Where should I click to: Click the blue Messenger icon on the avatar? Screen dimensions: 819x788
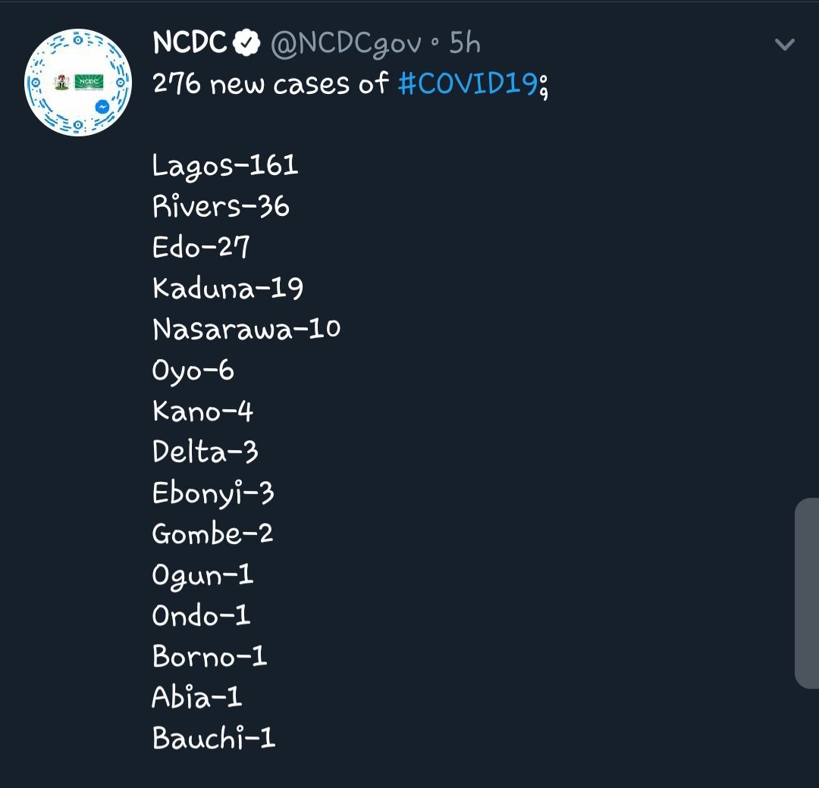[102, 108]
